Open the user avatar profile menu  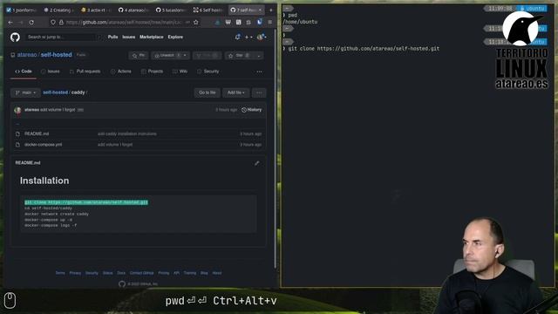(x=262, y=37)
